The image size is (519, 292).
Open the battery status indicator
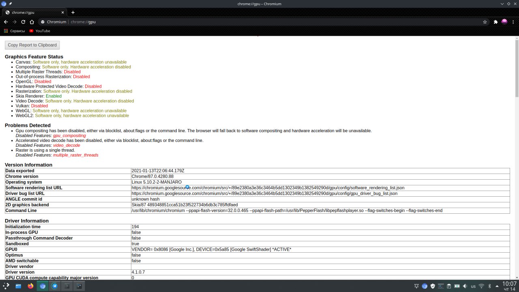tap(457, 286)
